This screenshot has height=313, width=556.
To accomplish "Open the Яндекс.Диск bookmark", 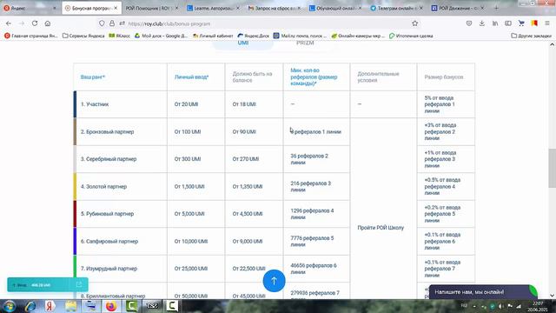I will point(254,36).
